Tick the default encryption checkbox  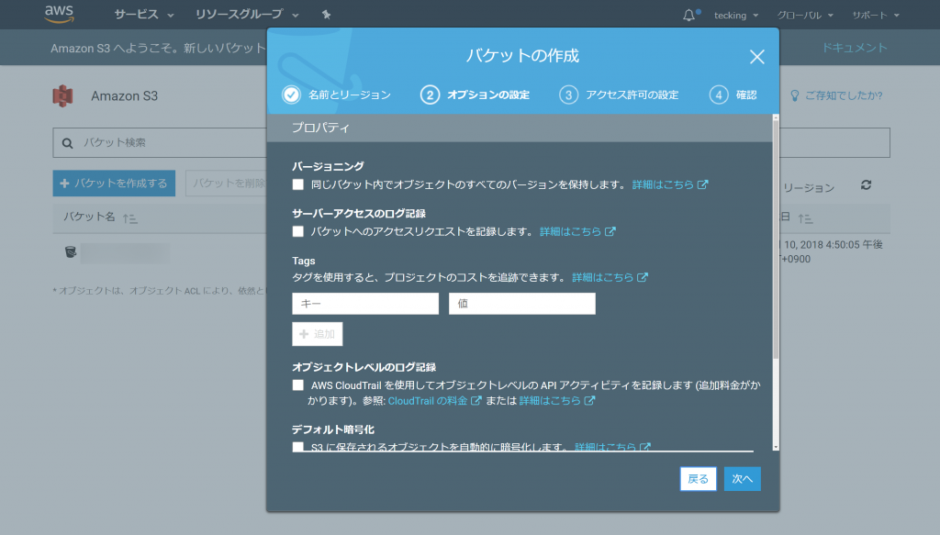[x=298, y=446]
